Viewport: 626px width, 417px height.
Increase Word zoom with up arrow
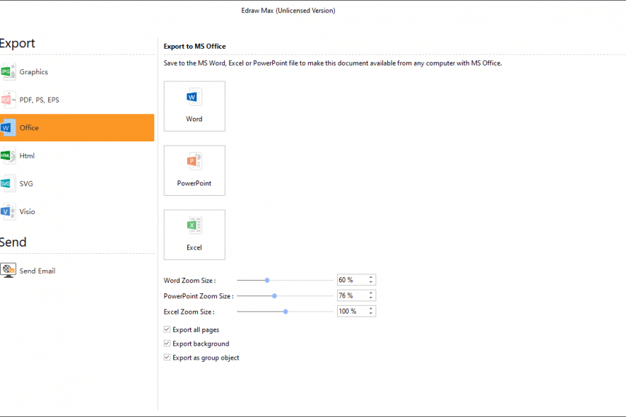(x=371, y=277)
